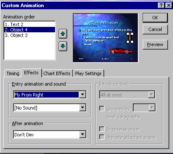This screenshot has width=173, height=154.
Task: Click the Preview button
Action: tap(155, 44)
